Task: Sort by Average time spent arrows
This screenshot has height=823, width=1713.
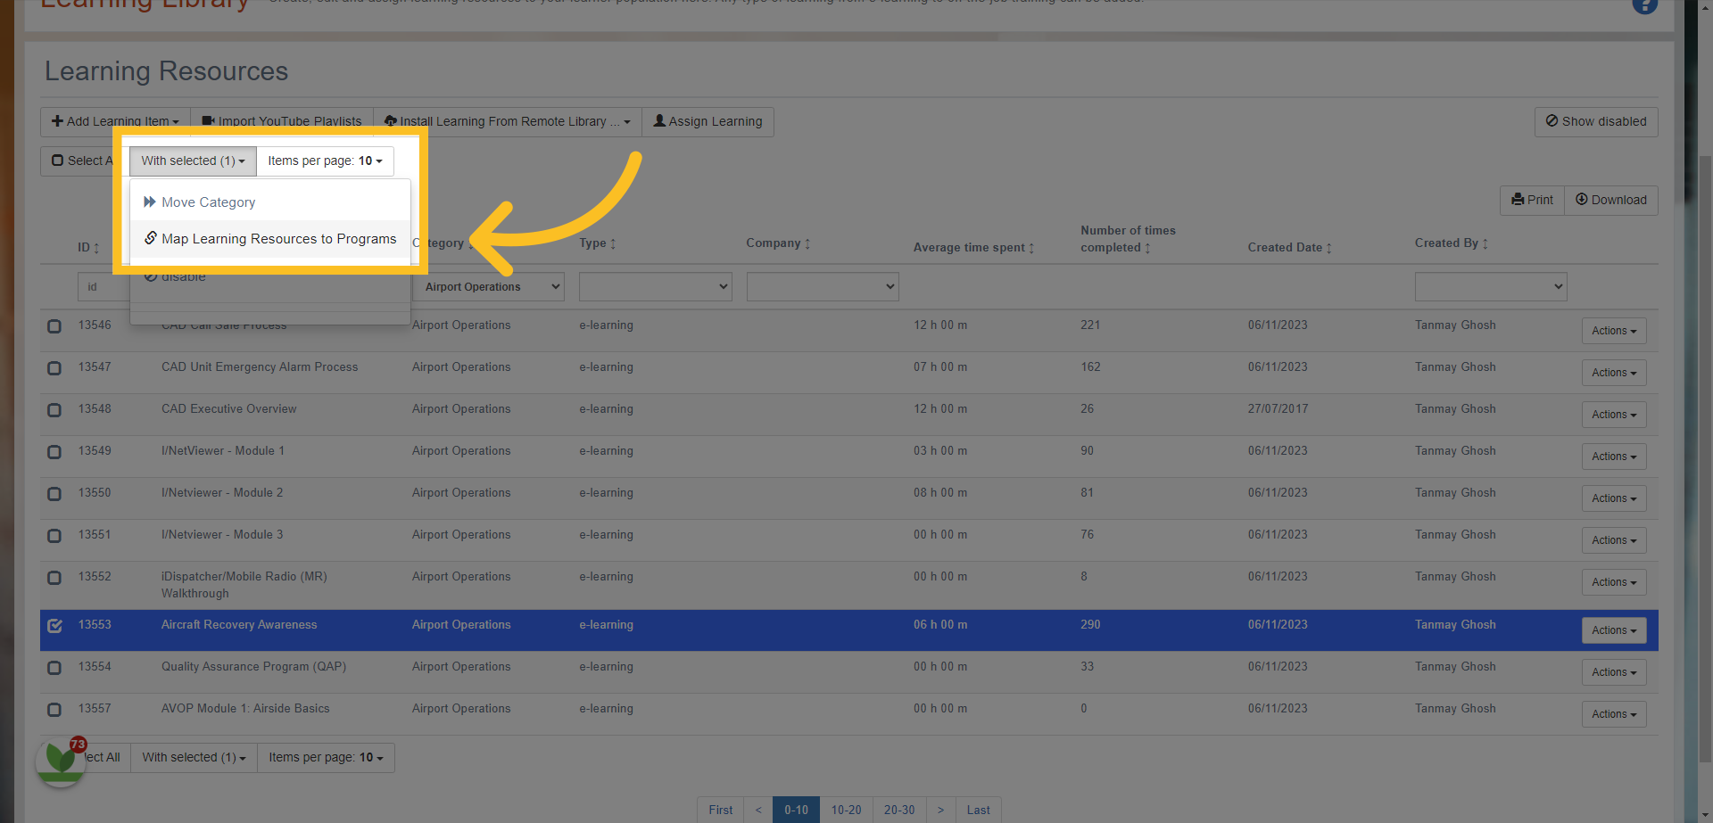Action: pos(1031,248)
